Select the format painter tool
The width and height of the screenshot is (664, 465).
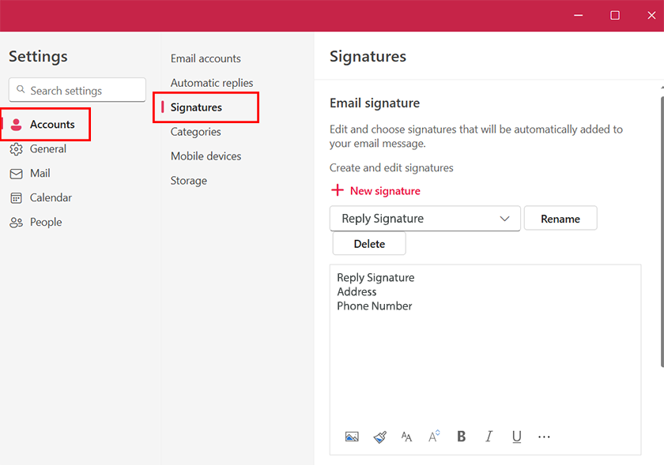(379, 437)
